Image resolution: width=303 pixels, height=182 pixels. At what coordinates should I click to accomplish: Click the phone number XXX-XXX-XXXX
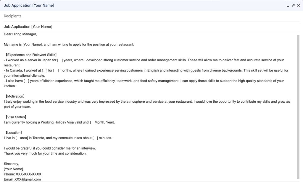coord(29,174)
